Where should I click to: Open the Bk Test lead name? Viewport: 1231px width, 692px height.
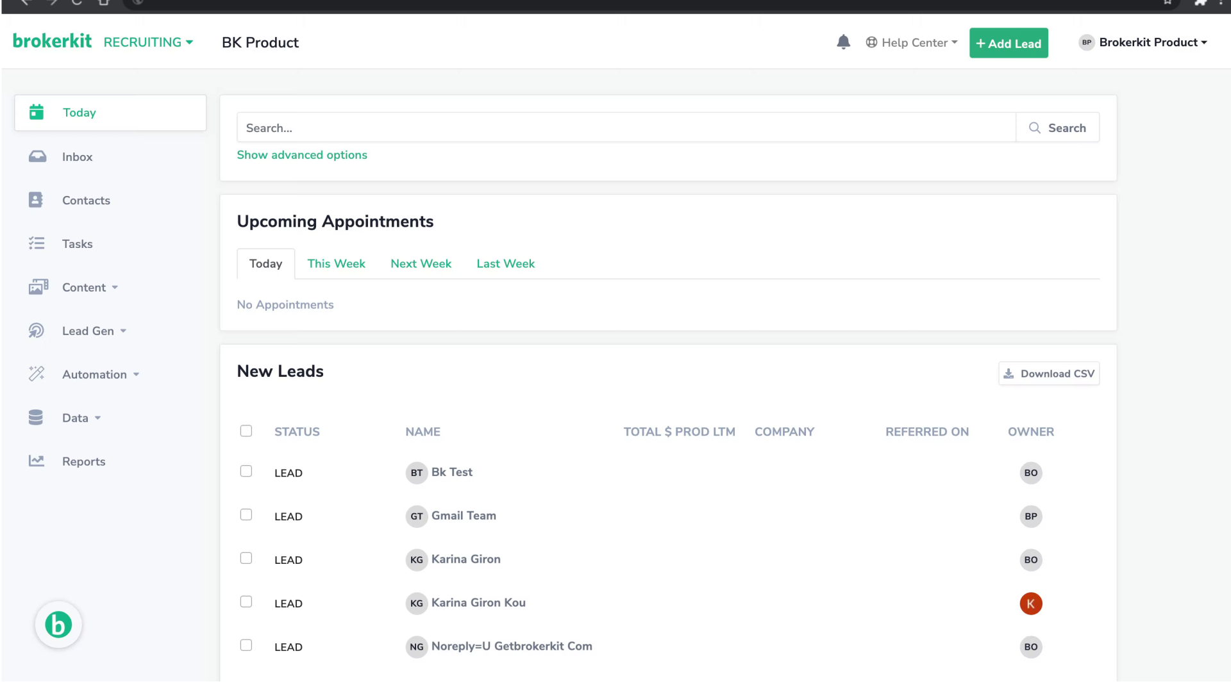coord(452,472)
